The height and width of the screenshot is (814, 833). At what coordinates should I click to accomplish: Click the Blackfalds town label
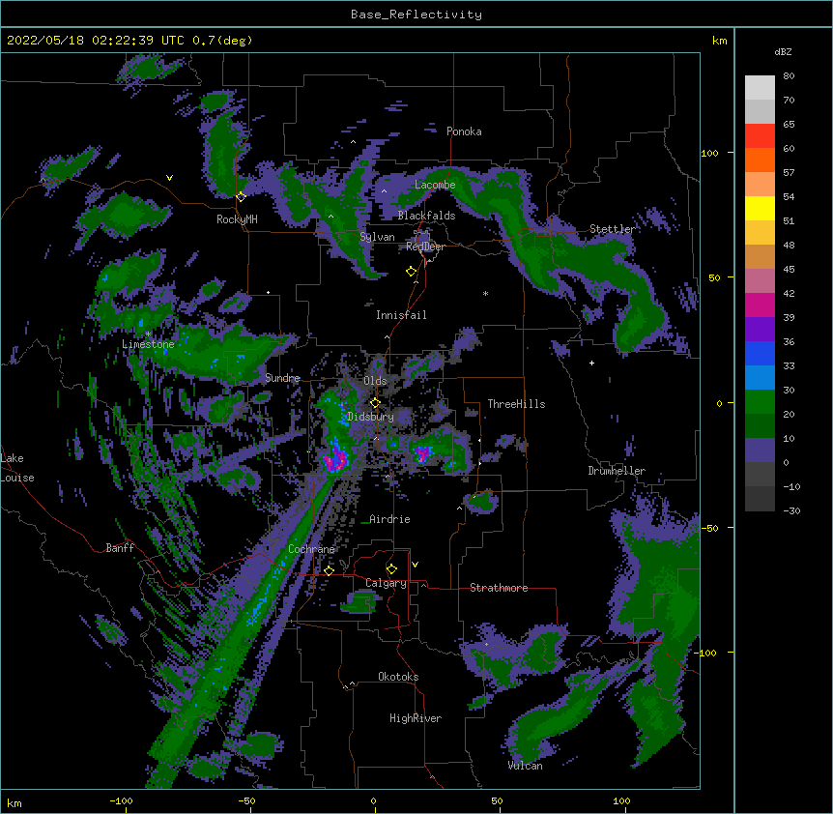[x=426, y=216]
